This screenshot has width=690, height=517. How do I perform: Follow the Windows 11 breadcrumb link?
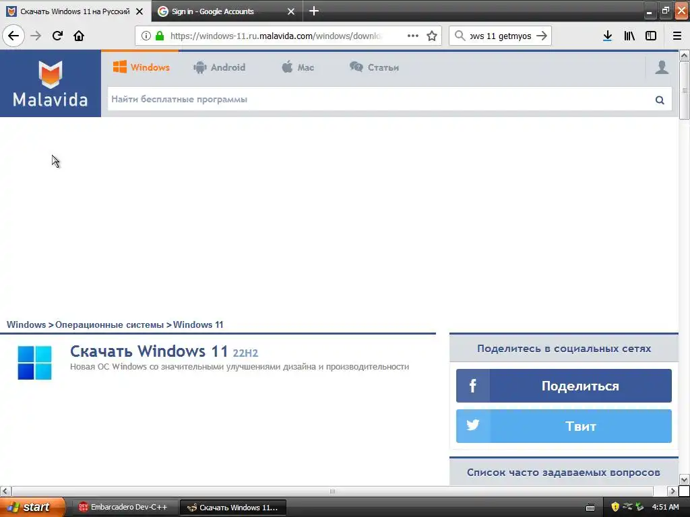198,324
